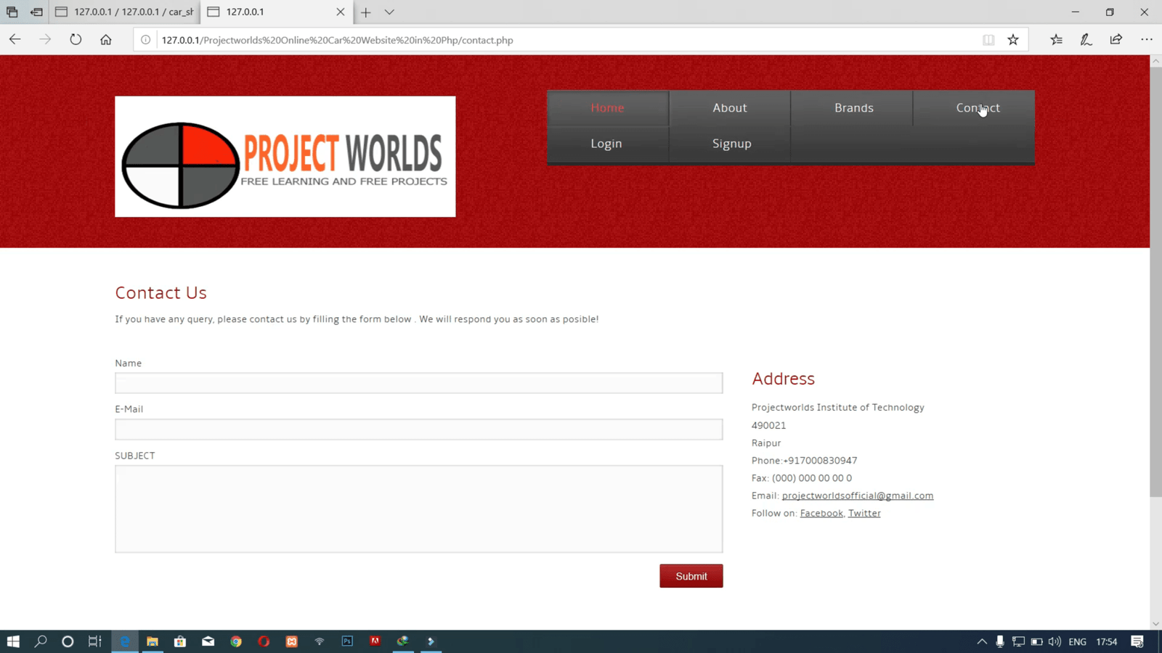
Task: Add page to favorites star icon
Action: [1013, 40]
